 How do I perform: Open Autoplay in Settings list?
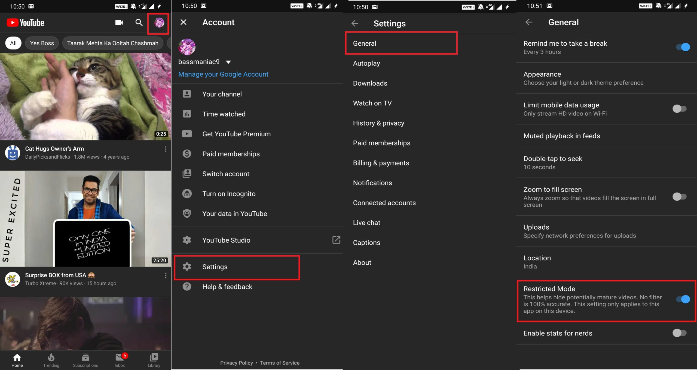(366, 63)
